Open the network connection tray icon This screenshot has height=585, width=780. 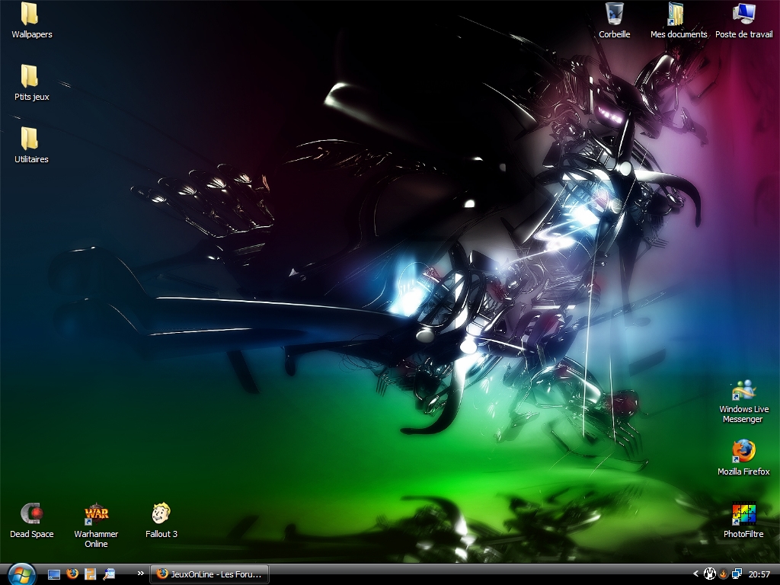pyautogui.click(x=737, y=574)
